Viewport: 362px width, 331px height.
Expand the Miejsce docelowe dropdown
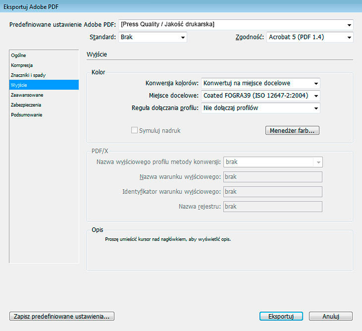[x=260, y=95]
